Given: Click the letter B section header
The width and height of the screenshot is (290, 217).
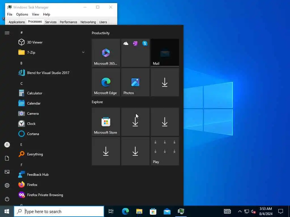Looking at the screenshot, I should pyautogui.click(x=21, y=63).
